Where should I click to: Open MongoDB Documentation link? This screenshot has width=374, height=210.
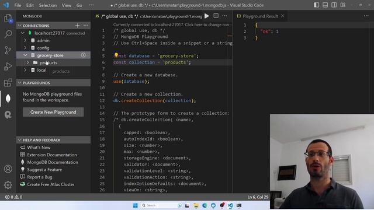(53, 162)
